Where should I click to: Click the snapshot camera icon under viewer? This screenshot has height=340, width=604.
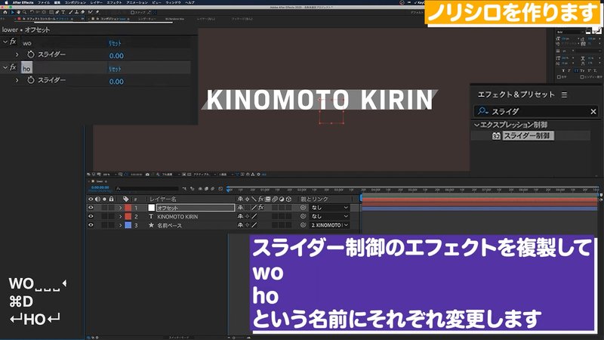(x=147, y=175)
